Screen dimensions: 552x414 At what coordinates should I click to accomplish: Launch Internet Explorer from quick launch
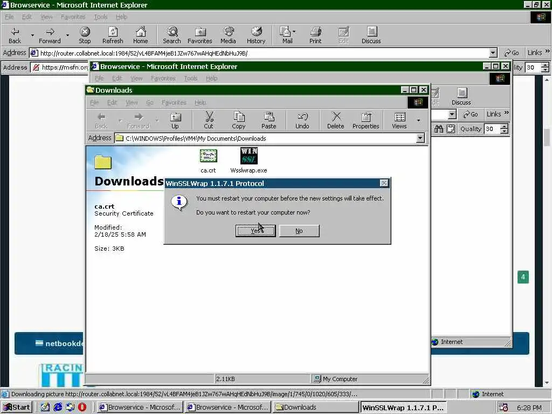pyautogui.click(x=58, y=408)
